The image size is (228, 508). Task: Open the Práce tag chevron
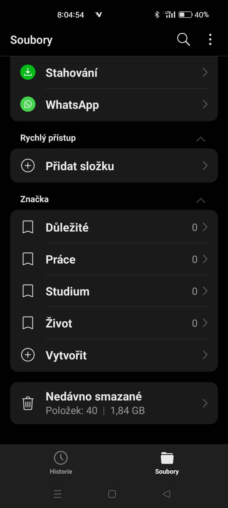[x=205, y=259]
